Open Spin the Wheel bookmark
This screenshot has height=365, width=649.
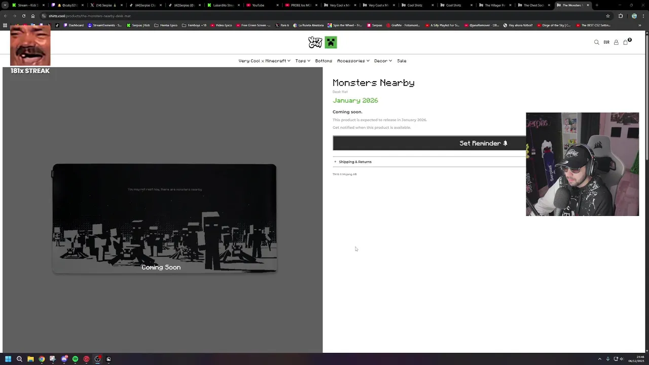pos(345,25)
